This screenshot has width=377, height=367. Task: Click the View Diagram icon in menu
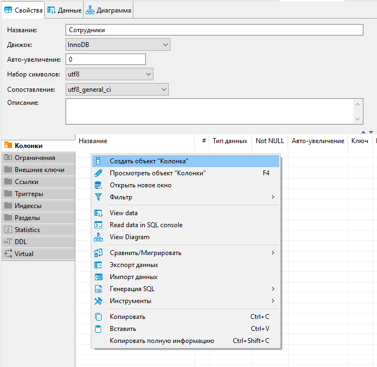98,237
